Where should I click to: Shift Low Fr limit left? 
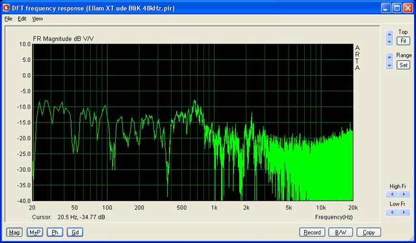392,213
